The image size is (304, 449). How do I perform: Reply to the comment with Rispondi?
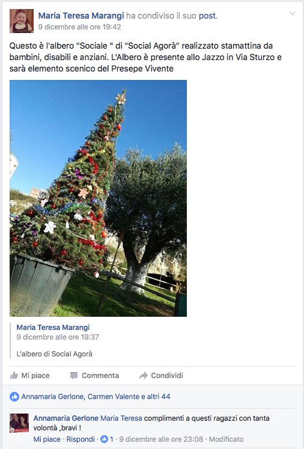[81, 439]
